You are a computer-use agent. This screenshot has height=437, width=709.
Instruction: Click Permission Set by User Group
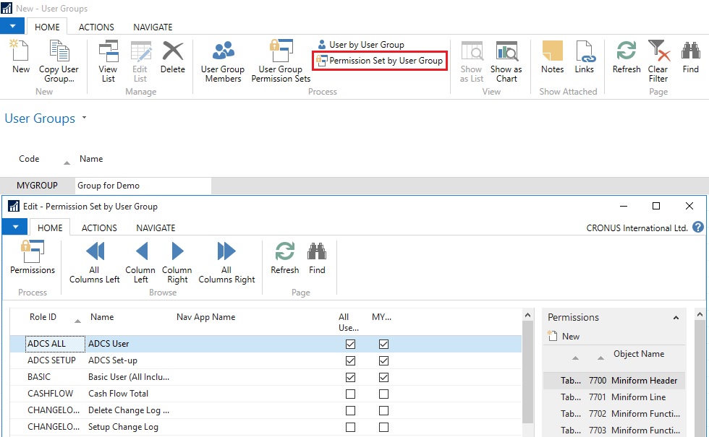pos(380,61)
